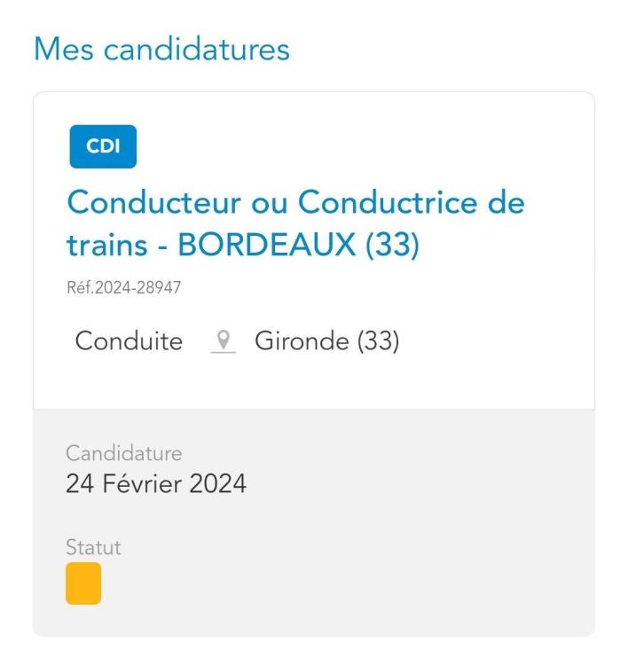Image resolution: width=628 pixels, height=665 pixels.
Task: Click the yellow status indicator square
Action: 83,583
